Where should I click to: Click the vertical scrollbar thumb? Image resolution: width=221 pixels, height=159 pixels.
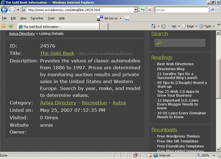pyautogui.click(x=218, y=79)
